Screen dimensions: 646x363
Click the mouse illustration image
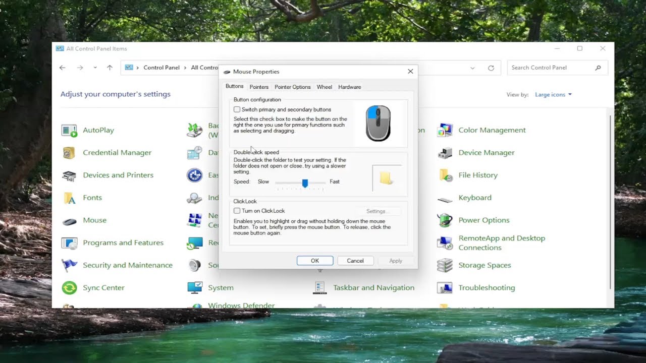click(x=378, y=123)
